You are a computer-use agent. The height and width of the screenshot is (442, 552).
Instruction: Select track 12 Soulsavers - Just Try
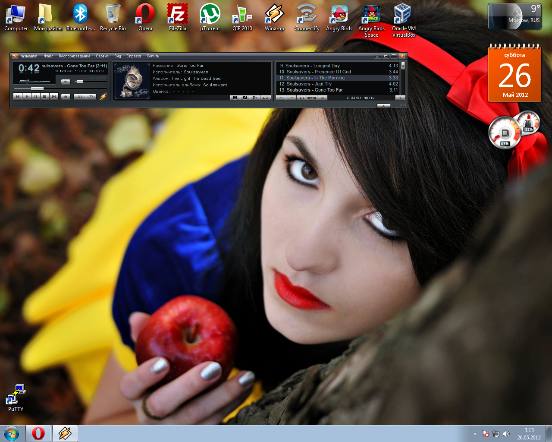pyautogui.click(x=338, y=84)
